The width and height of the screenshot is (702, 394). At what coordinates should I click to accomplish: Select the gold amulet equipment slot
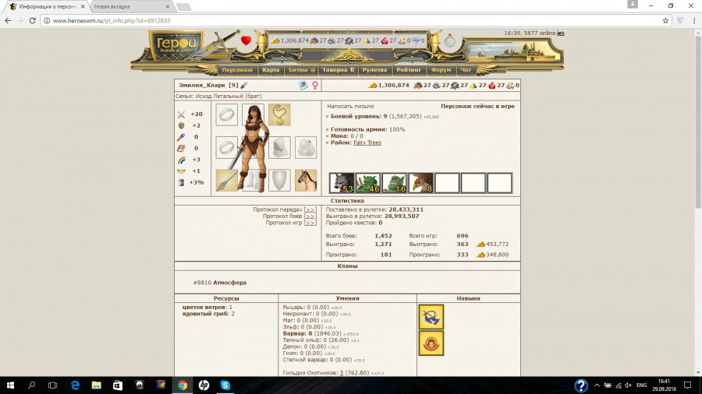279,114
